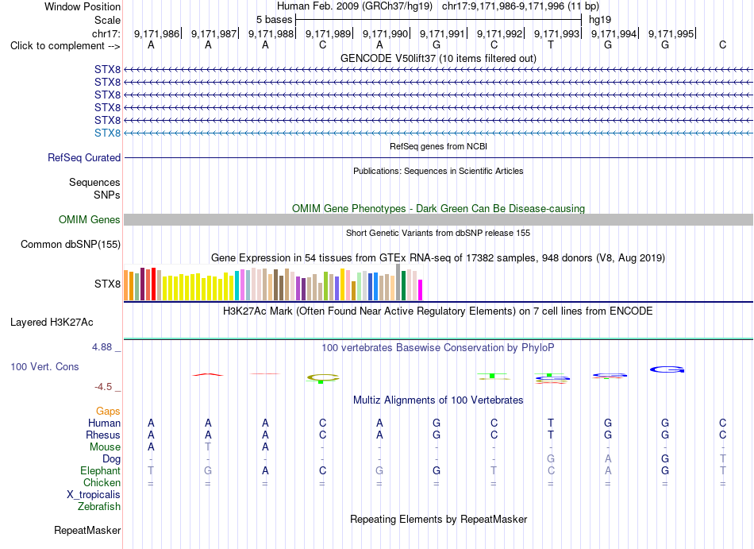Open the '100 vertebrates Basewise Conservation by PhyloP' title

tap(438, 347)
